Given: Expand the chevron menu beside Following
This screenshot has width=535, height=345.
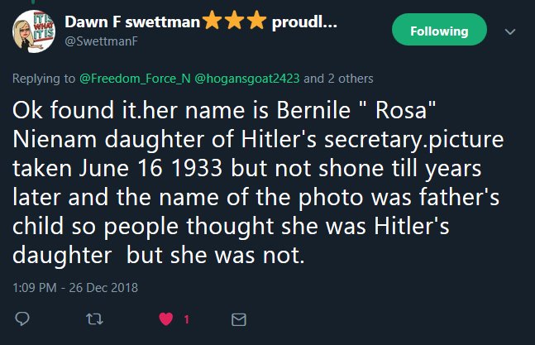Looking at the screenshot, I should point(509,31).
